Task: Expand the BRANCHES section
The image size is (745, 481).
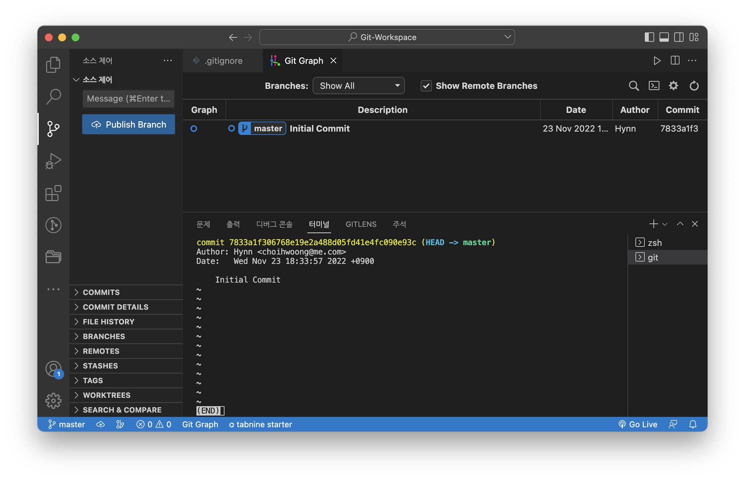Action: [x=126, y=336]
